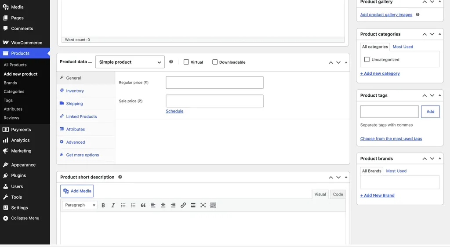Insert a blockquote in the editor
This screenshot has height=247, width=450.
[143, 205]
